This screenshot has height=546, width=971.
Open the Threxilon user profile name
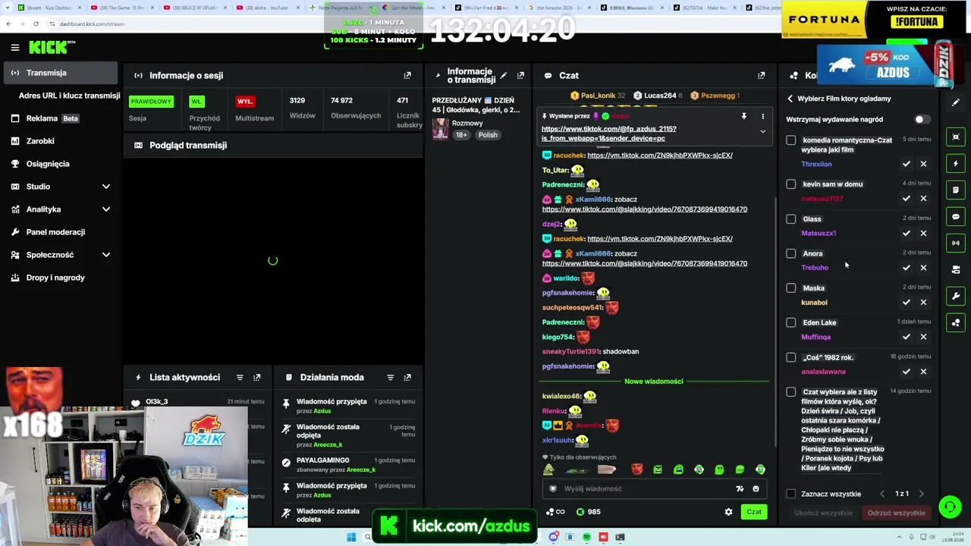click(x=816, y=165)
